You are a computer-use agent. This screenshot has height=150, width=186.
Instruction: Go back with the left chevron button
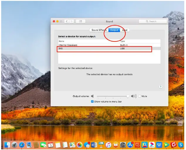click(67, 21)
